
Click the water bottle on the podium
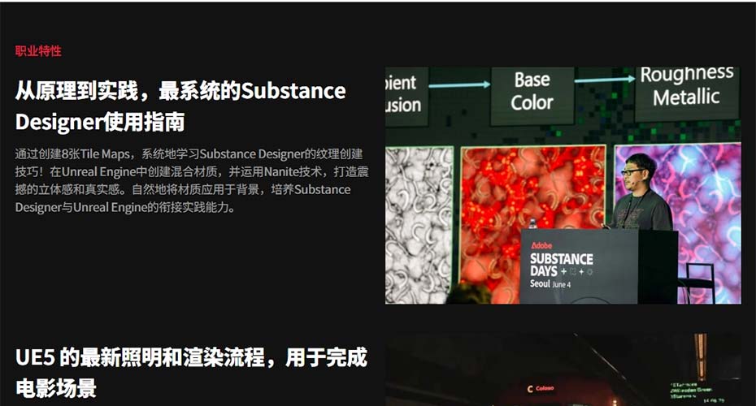click(x=532, y=223)
